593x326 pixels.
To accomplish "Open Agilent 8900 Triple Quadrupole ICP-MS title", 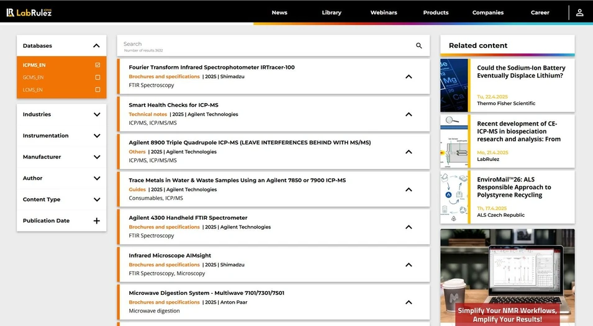I will click(250, 143).
